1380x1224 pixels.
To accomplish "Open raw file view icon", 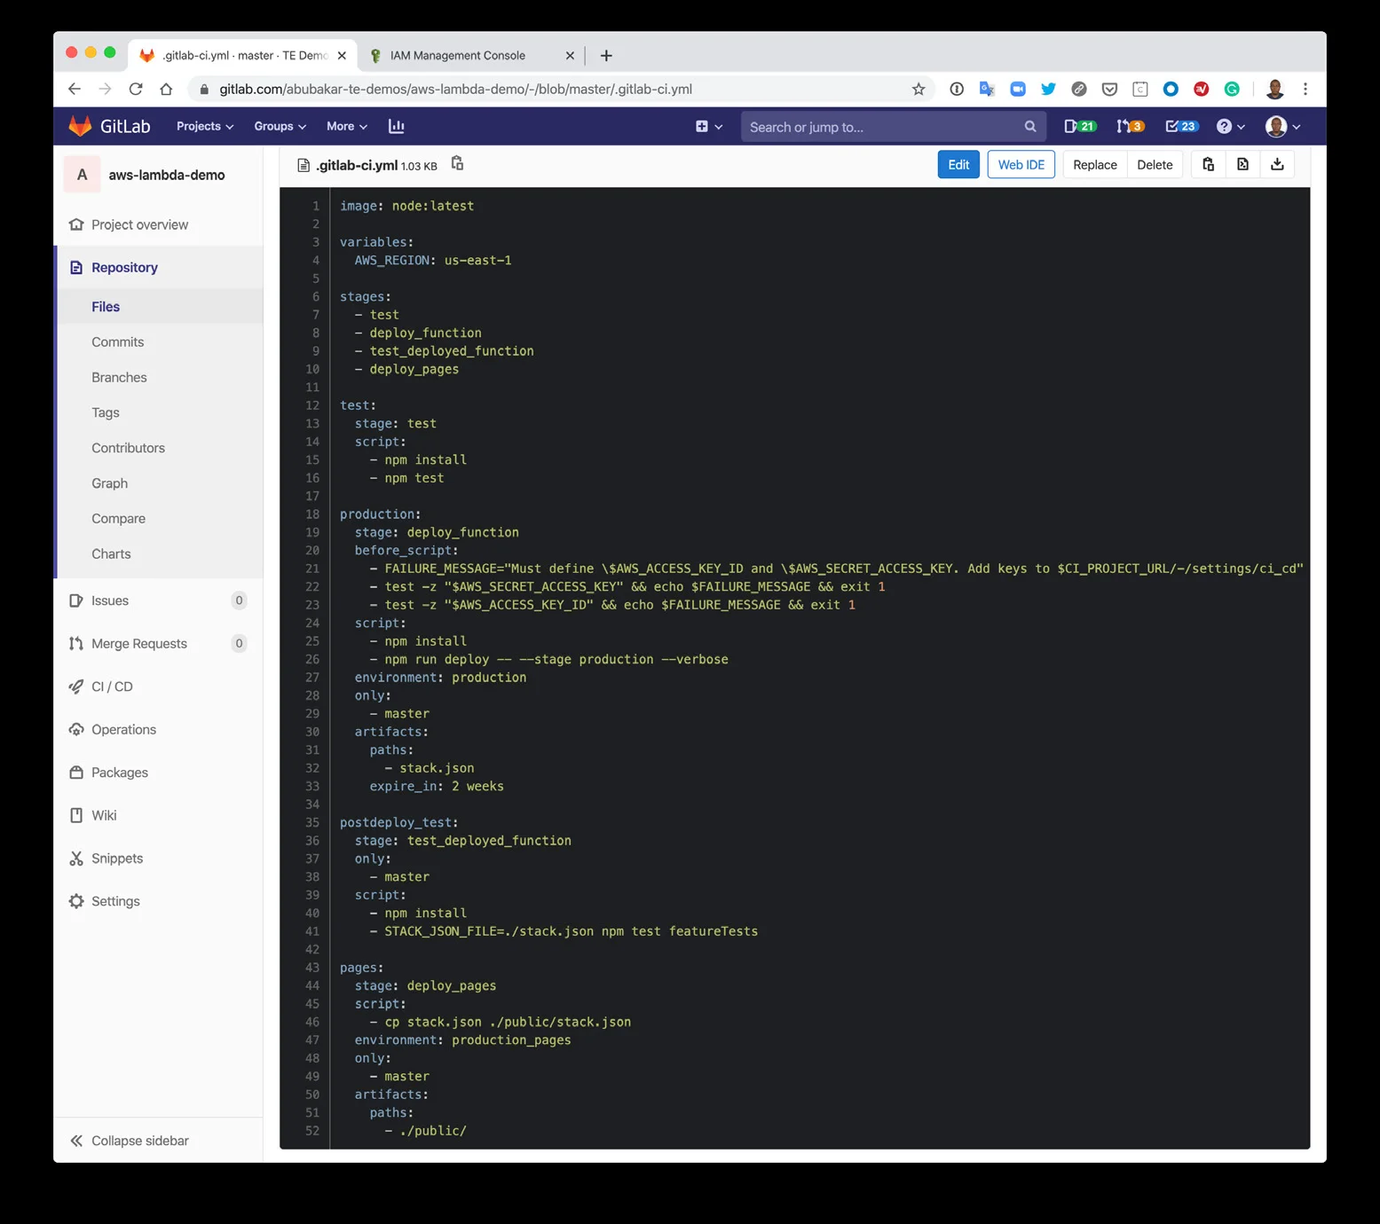I will tap(1242, 164).
